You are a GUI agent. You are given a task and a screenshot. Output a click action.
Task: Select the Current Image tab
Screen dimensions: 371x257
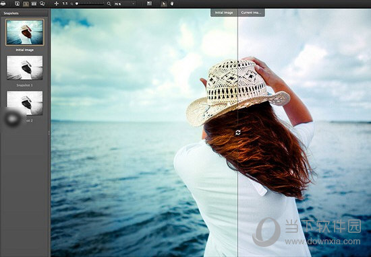pos(252,13)
